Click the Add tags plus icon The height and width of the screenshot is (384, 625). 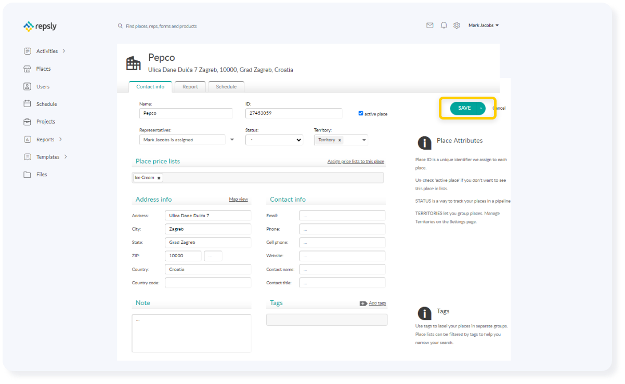(x=363, y=303)
